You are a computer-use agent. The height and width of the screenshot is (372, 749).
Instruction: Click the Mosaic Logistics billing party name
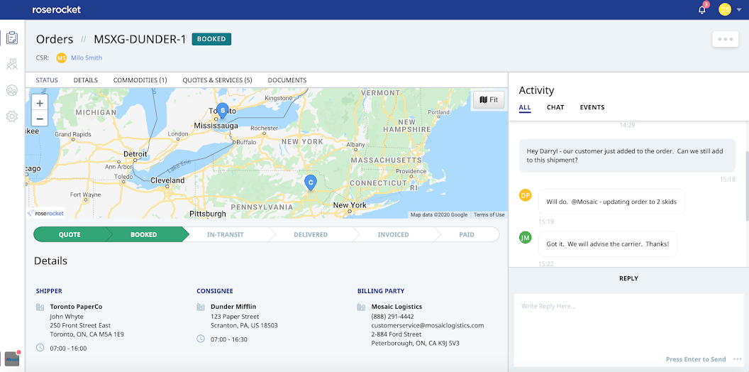[x=396, y=307]
